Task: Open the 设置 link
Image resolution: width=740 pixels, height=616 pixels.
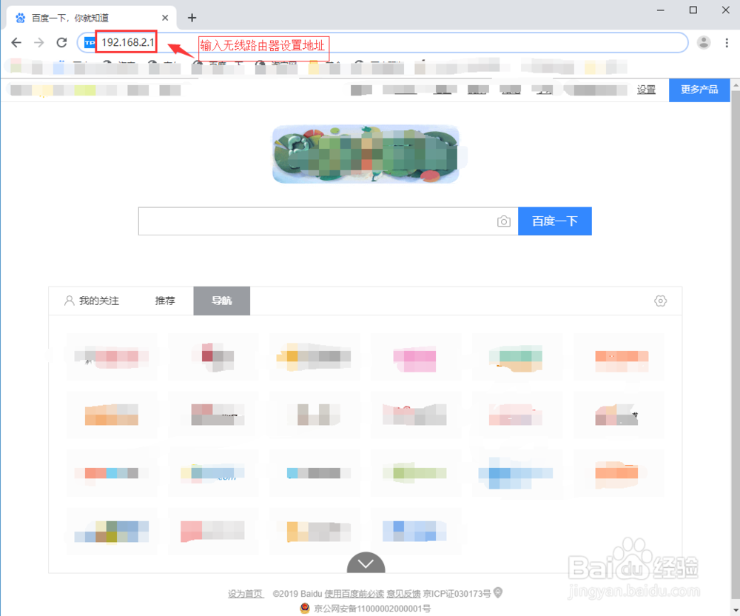Action: pos(646,90)
